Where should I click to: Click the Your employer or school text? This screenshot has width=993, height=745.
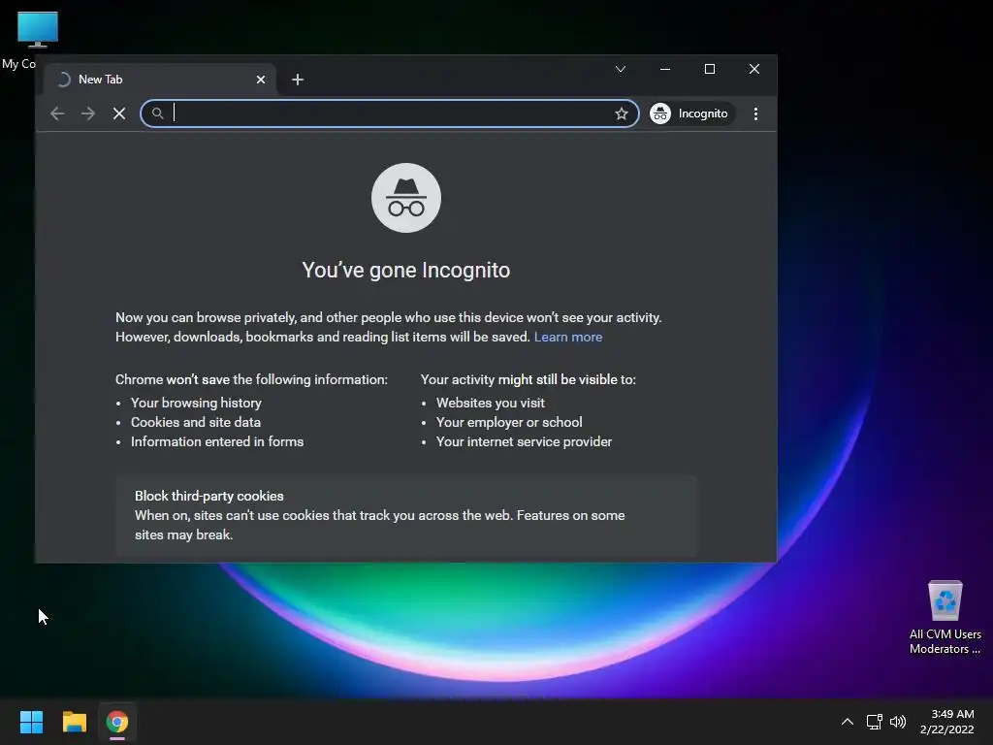click(509, 422)
